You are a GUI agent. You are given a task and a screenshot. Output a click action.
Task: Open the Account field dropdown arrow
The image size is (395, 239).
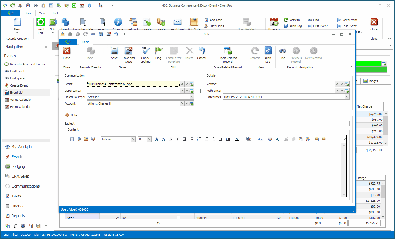tap(187, 103)
